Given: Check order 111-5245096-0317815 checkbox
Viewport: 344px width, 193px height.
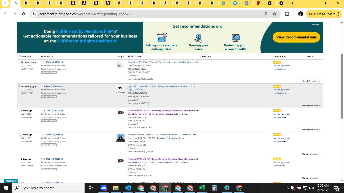Looking at the screenshot, I should [19, 62].
